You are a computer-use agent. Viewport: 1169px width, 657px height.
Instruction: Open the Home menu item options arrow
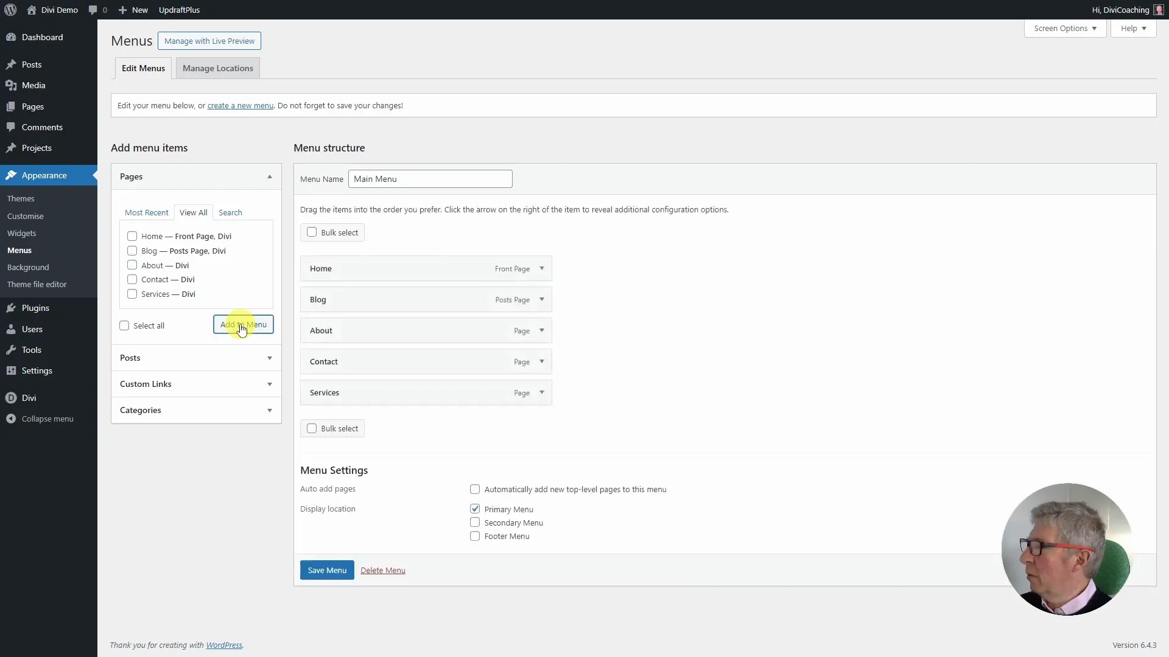[x=542, y=268]
